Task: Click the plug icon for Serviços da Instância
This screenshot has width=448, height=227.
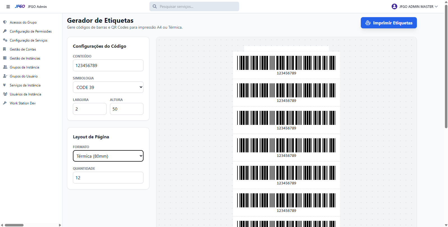Action: pos(5,85)
